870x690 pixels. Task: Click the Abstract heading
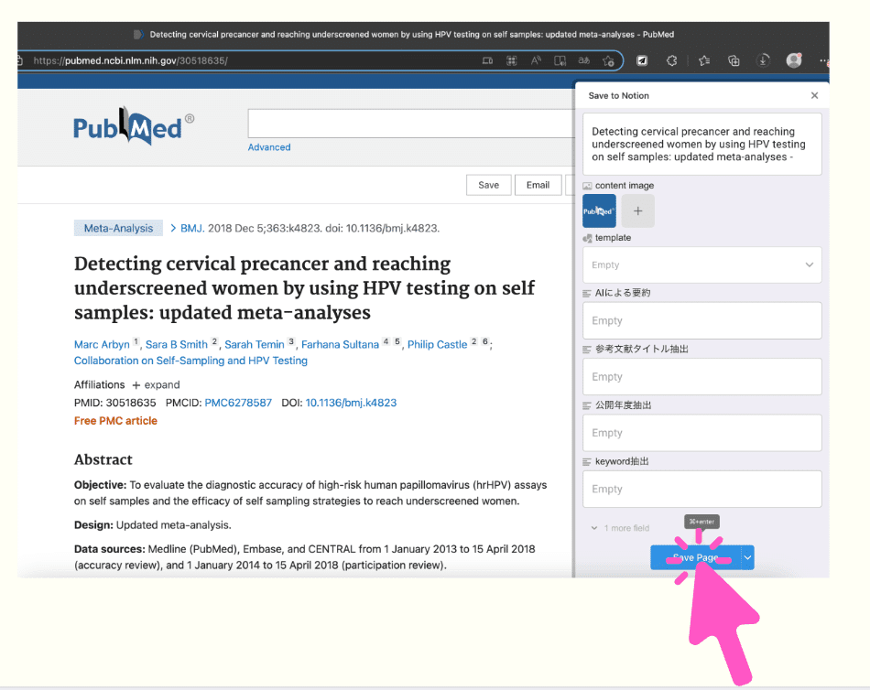pyautogui.click(x=103, y=459)
